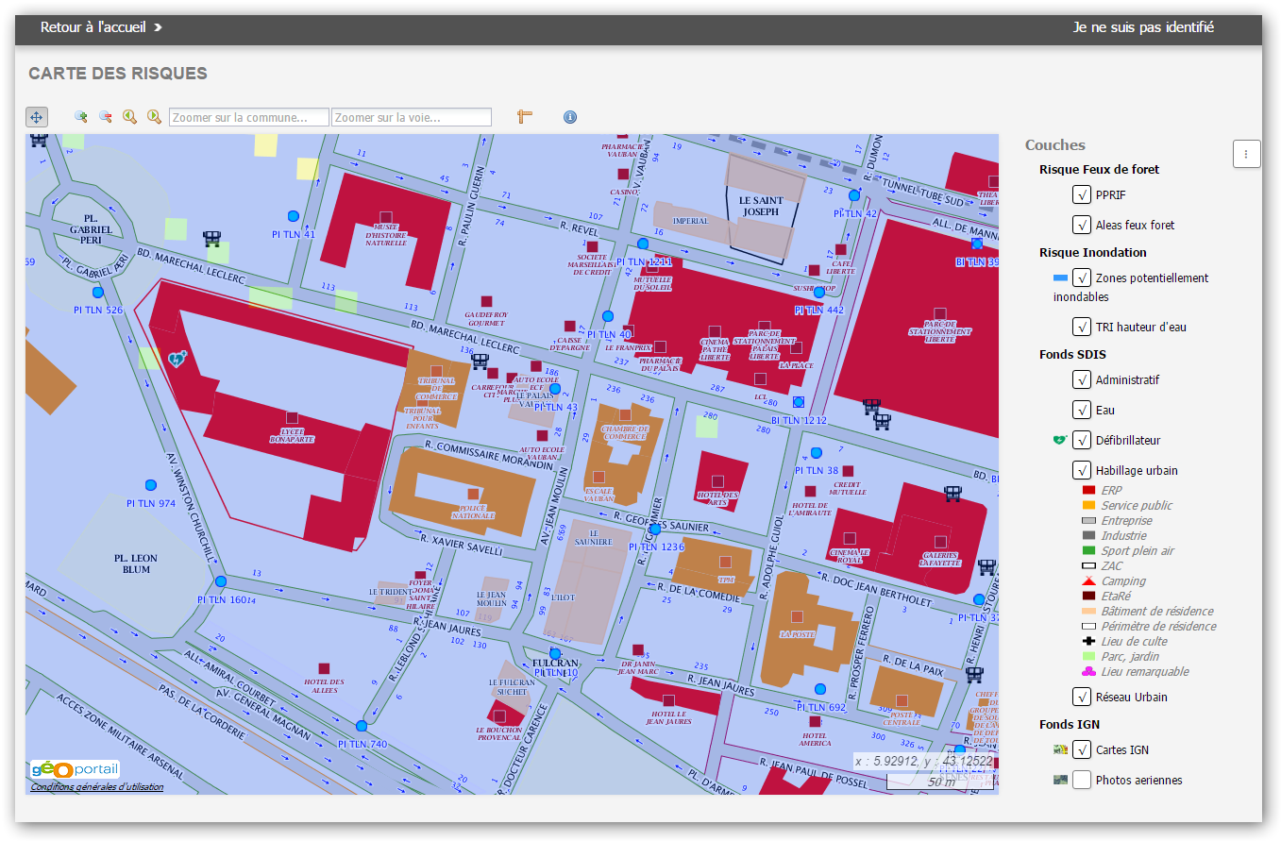Screen dimensions: 1281x841
Task: Click the zoom out magnifier icon
Action: pyautogui.click(x=106, y=117)
